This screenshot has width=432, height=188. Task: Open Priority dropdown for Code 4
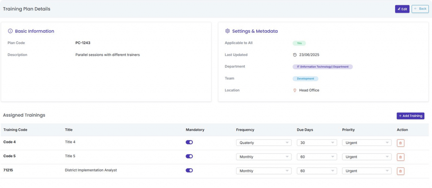[367, 143]
